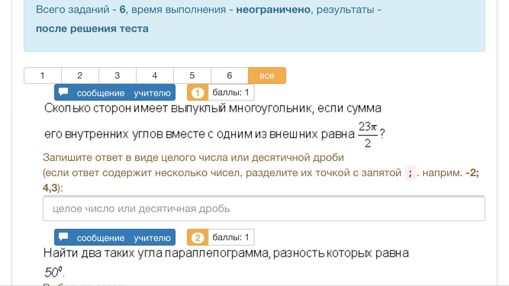Click the orange number 1 question badge
This screenshot has height=286, width=509.
198,93
